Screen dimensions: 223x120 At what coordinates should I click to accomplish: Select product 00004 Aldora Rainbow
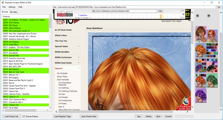point(26,28)
